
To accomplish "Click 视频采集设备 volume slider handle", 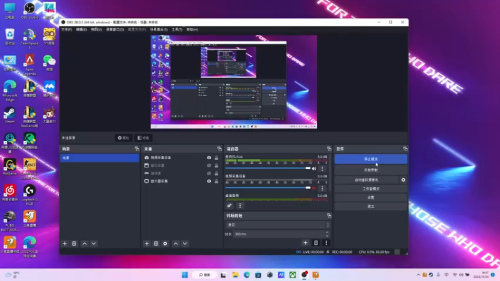I will (x=307, y=188).
